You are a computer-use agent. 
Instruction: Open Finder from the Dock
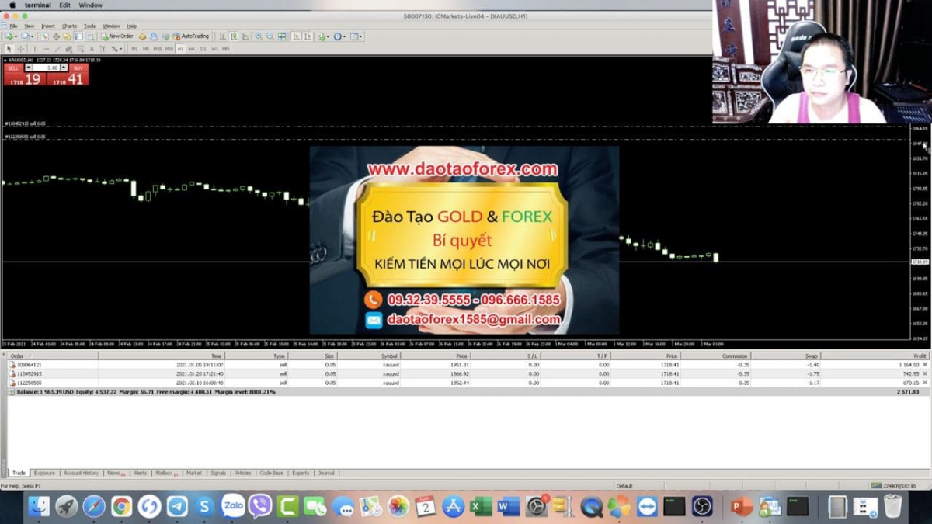39,507
